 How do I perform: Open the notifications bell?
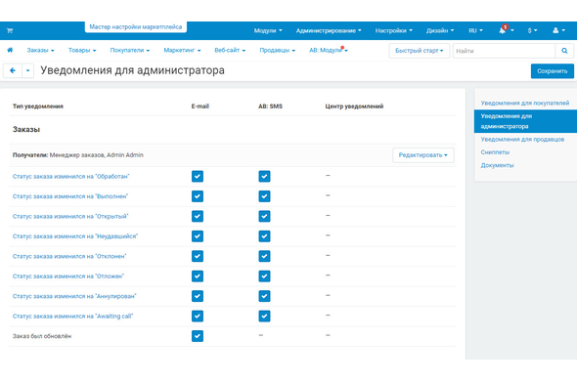(x=503, y=30)
